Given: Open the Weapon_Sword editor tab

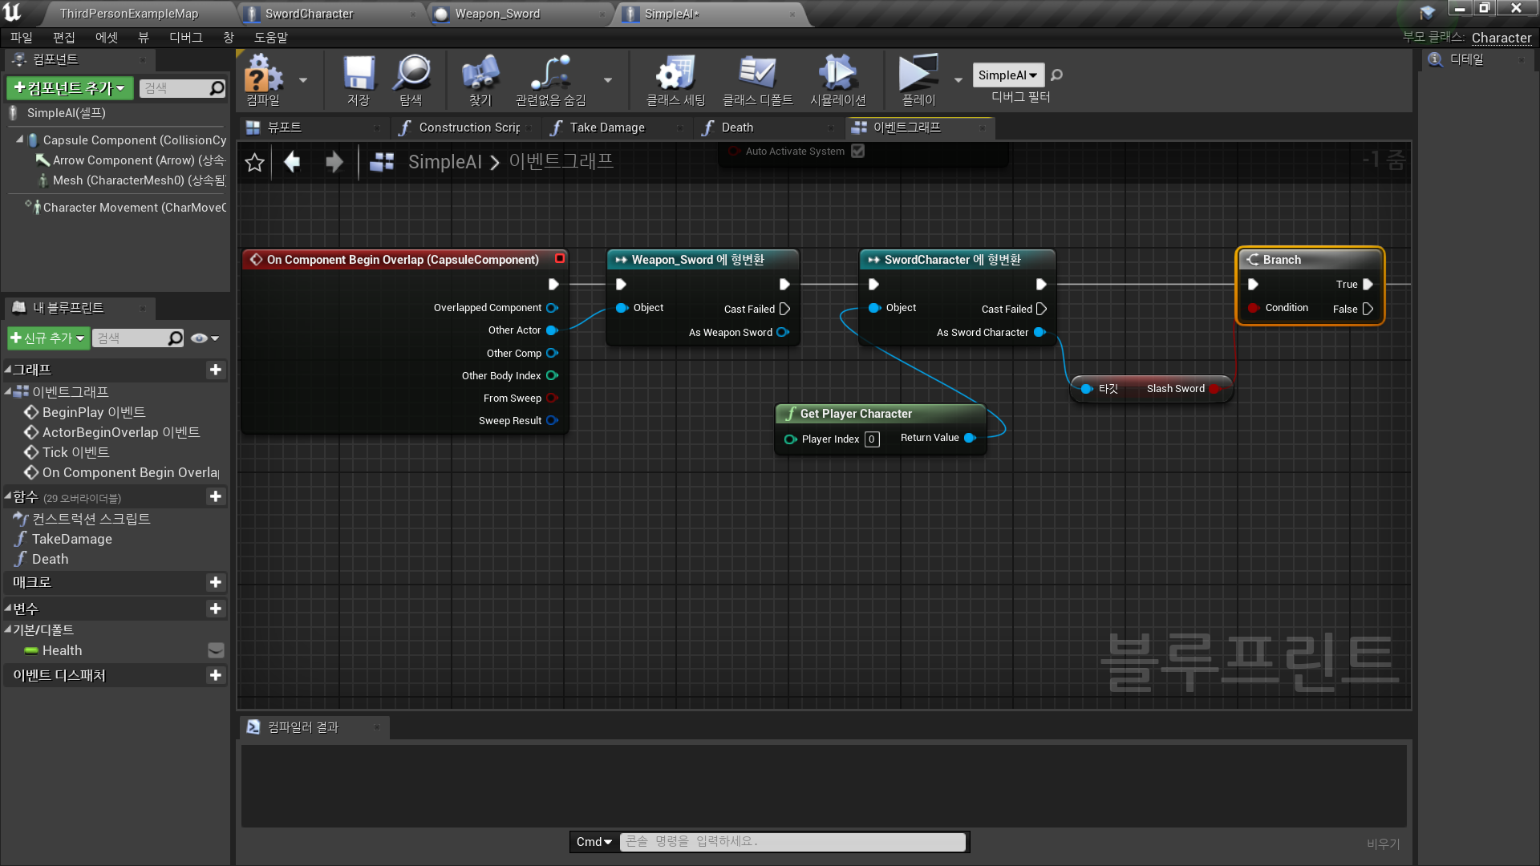Looking at the screenshot, I should click(x=497, y=14).
